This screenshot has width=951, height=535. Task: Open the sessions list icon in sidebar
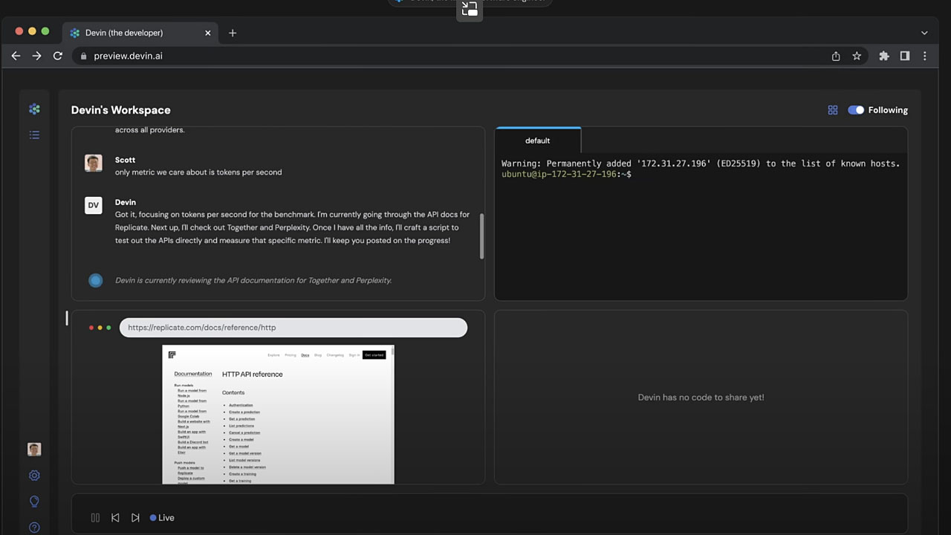(34, 135)
